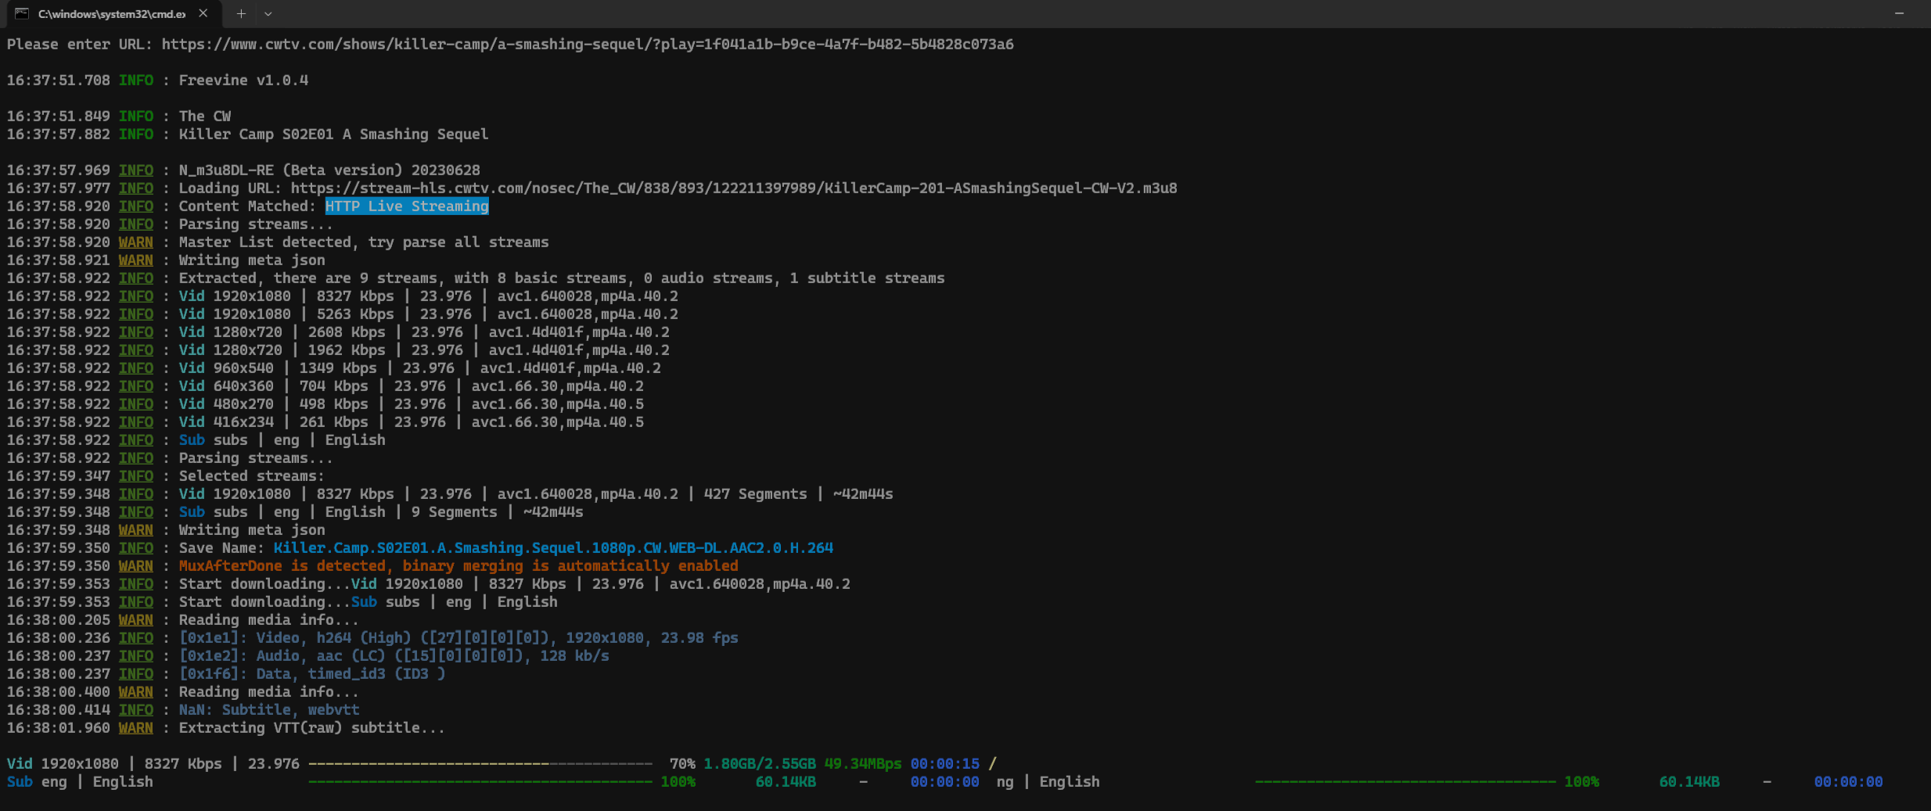
Task: Click the 49.34MBps download speed text
Action: click(862, 764)
